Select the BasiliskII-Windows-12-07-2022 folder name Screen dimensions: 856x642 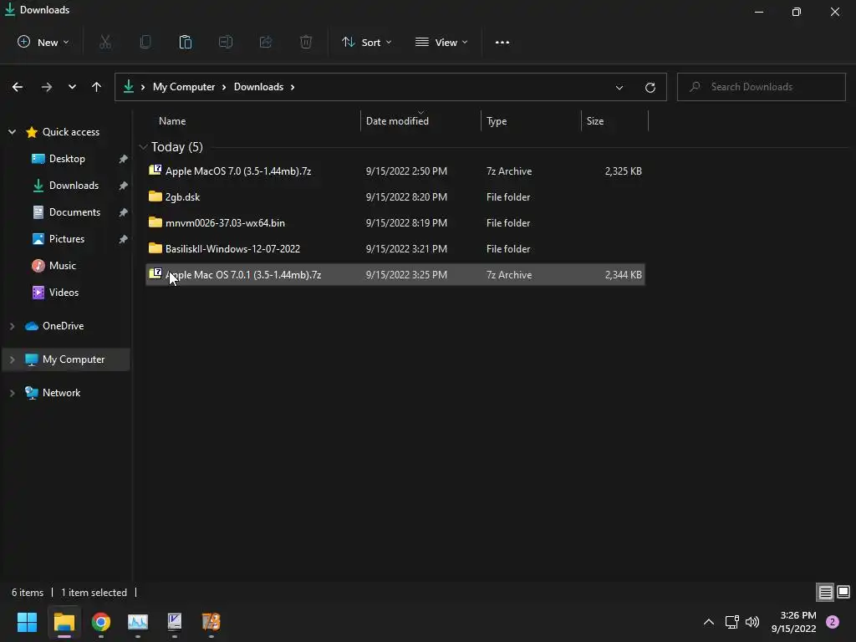pos(232,249)
